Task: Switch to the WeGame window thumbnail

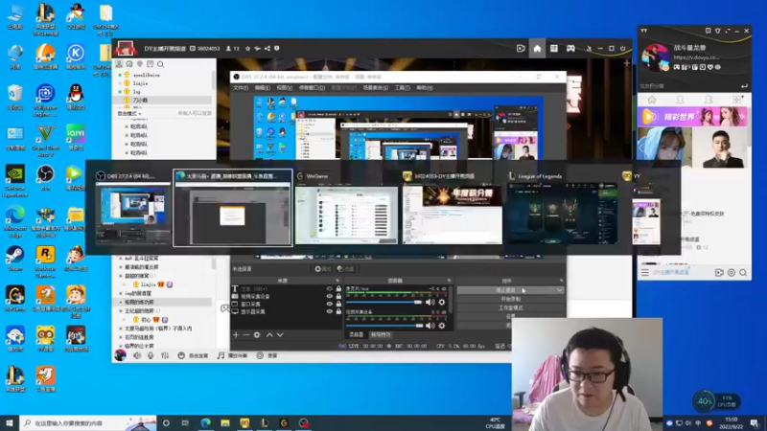Action: point(346,208)
